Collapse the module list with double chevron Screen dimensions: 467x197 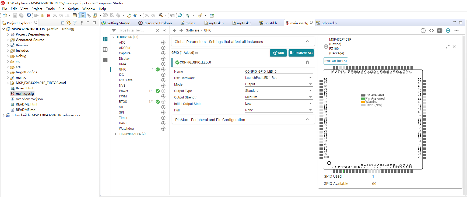click(164, 30)
